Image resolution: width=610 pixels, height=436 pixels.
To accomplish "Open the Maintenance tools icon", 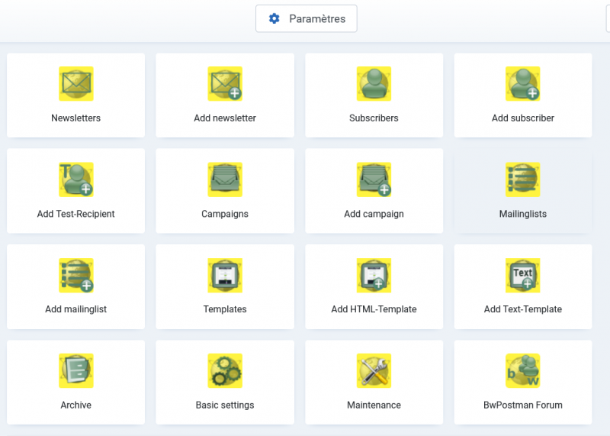I will coord(374,371).
